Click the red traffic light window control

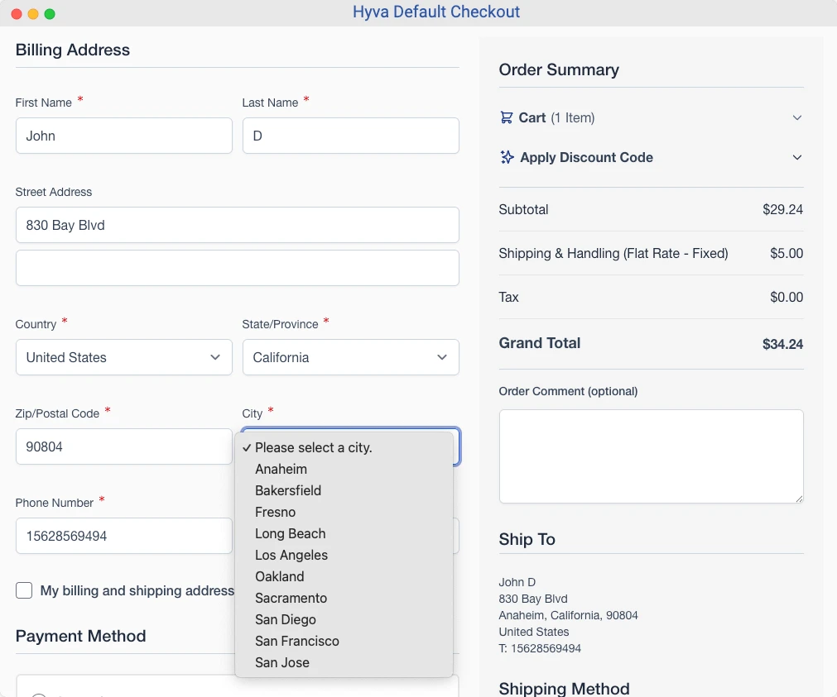pos(16,12)
